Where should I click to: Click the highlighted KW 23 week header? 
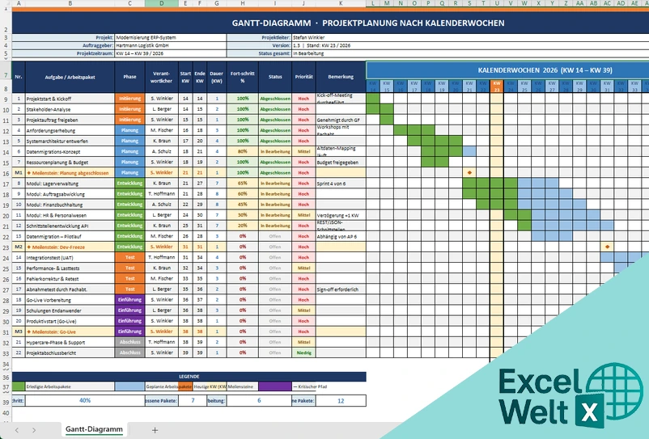tap(497, 86)
